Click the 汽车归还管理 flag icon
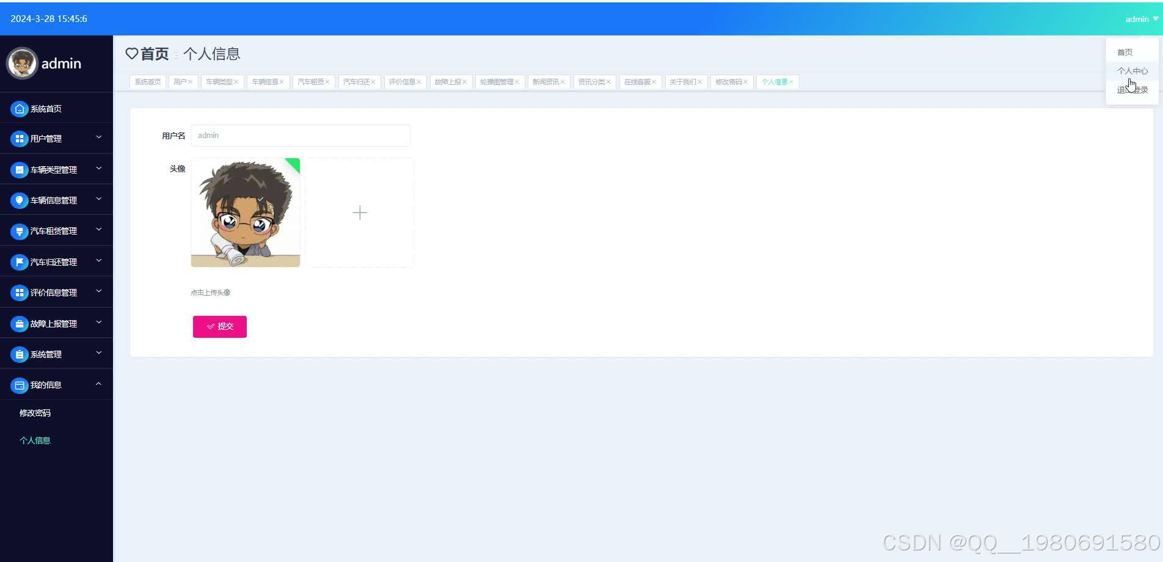The image size is (1163, 562). 20,262
